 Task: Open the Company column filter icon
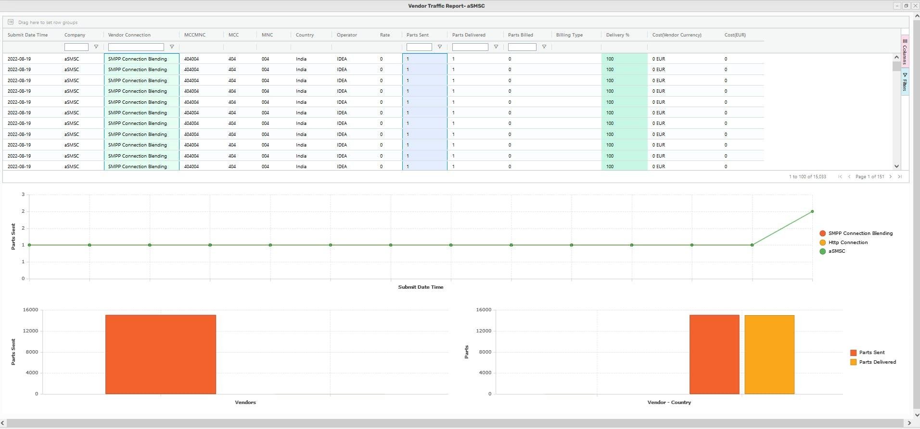(96, 47)
